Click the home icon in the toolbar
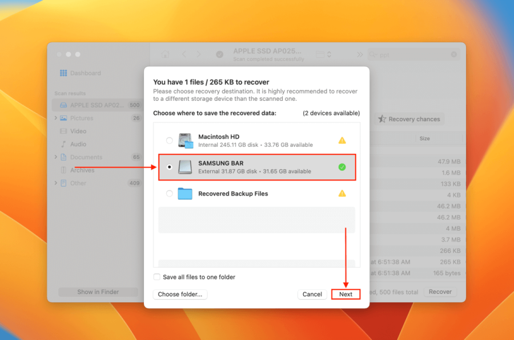Viewport: 514px width, 340px height. (x=165, y=54)
